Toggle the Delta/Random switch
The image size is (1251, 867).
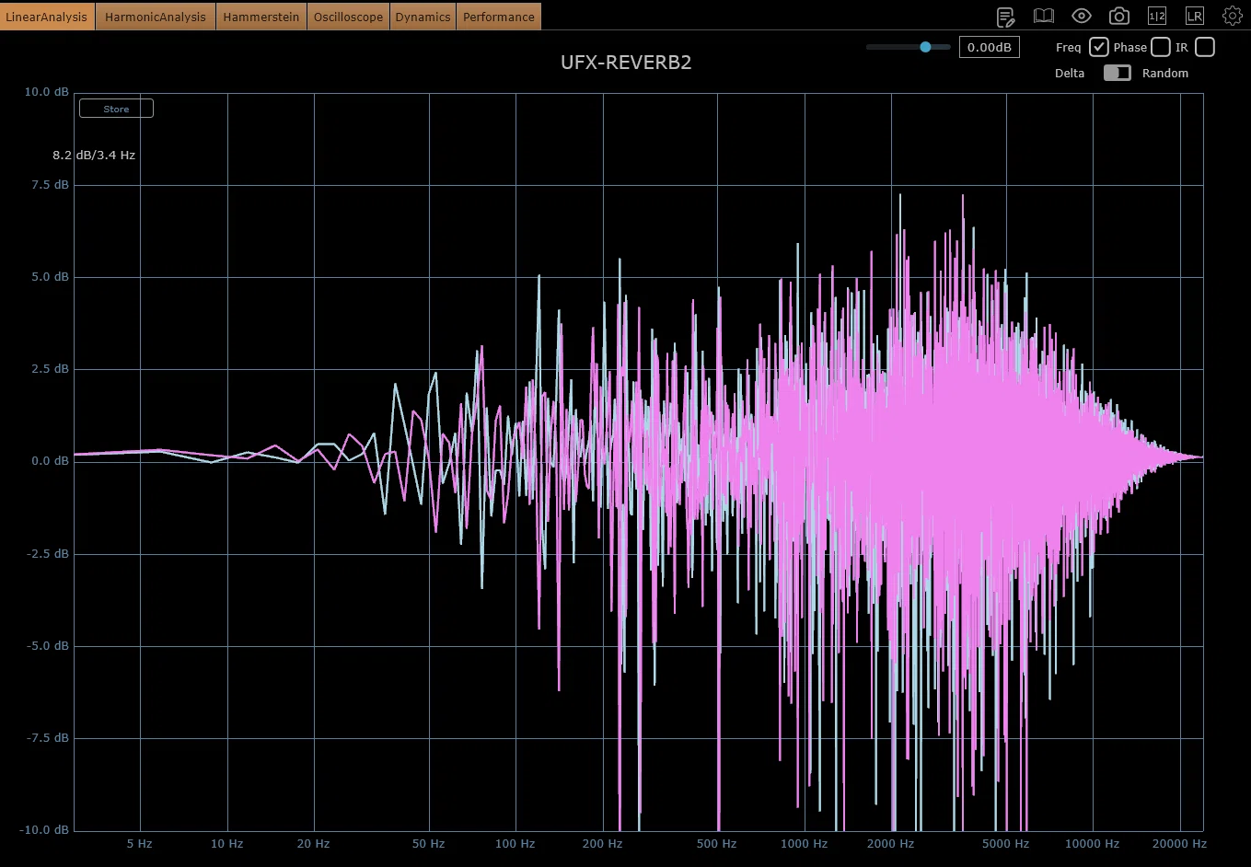[1117, 73]
